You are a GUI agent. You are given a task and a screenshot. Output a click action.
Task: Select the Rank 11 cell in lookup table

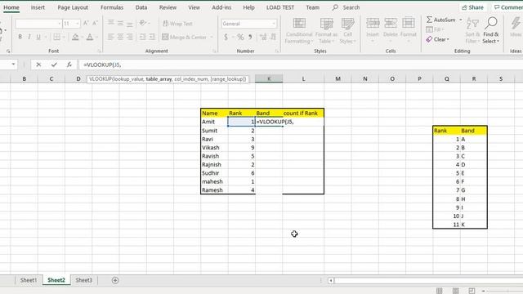click(447, 225)
